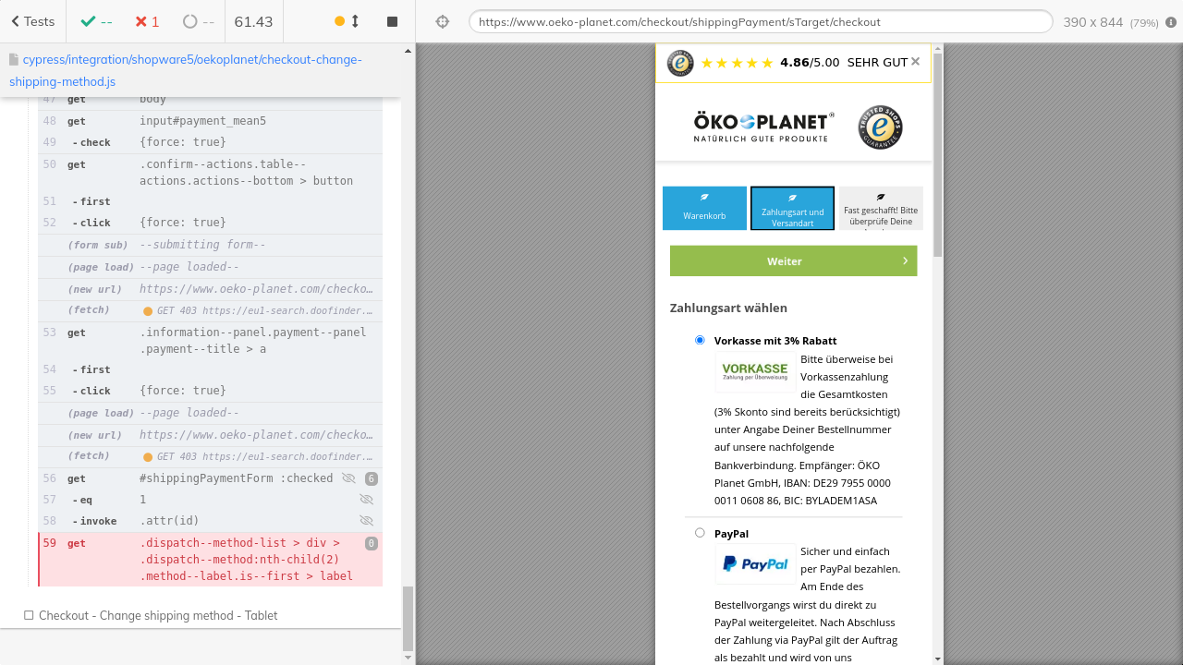Viewport: 1183px width, 665px height.
Task: Select the PayPal payment radio button
Action: point(700,533)
